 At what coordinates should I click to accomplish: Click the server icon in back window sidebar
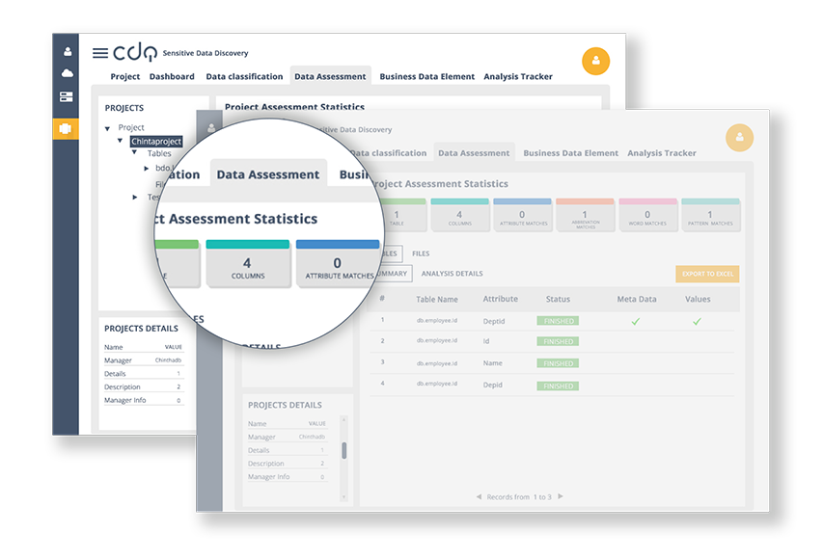click(67, 97)
